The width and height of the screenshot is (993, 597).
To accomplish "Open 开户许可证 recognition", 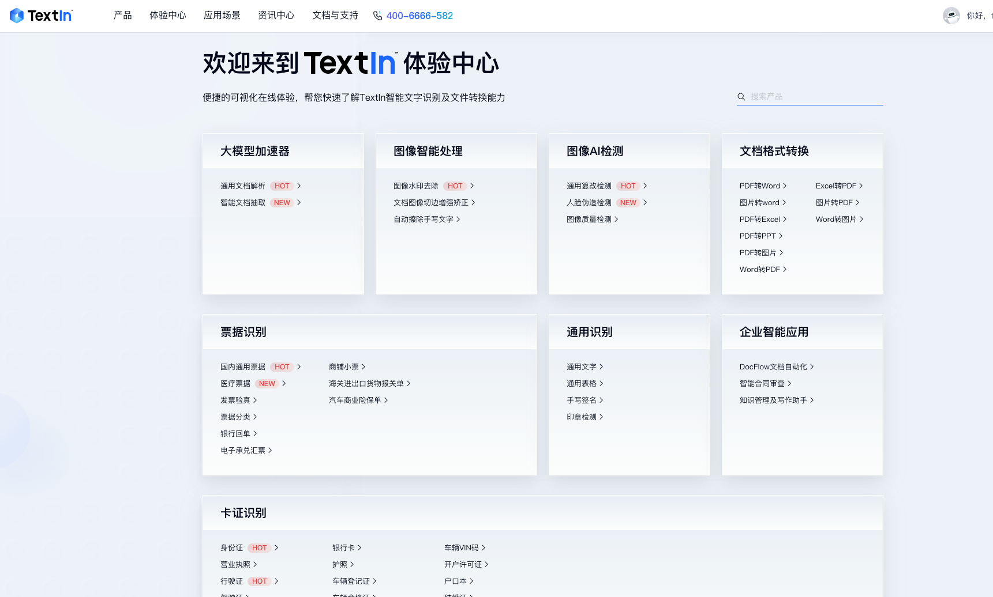I will 463,565.
